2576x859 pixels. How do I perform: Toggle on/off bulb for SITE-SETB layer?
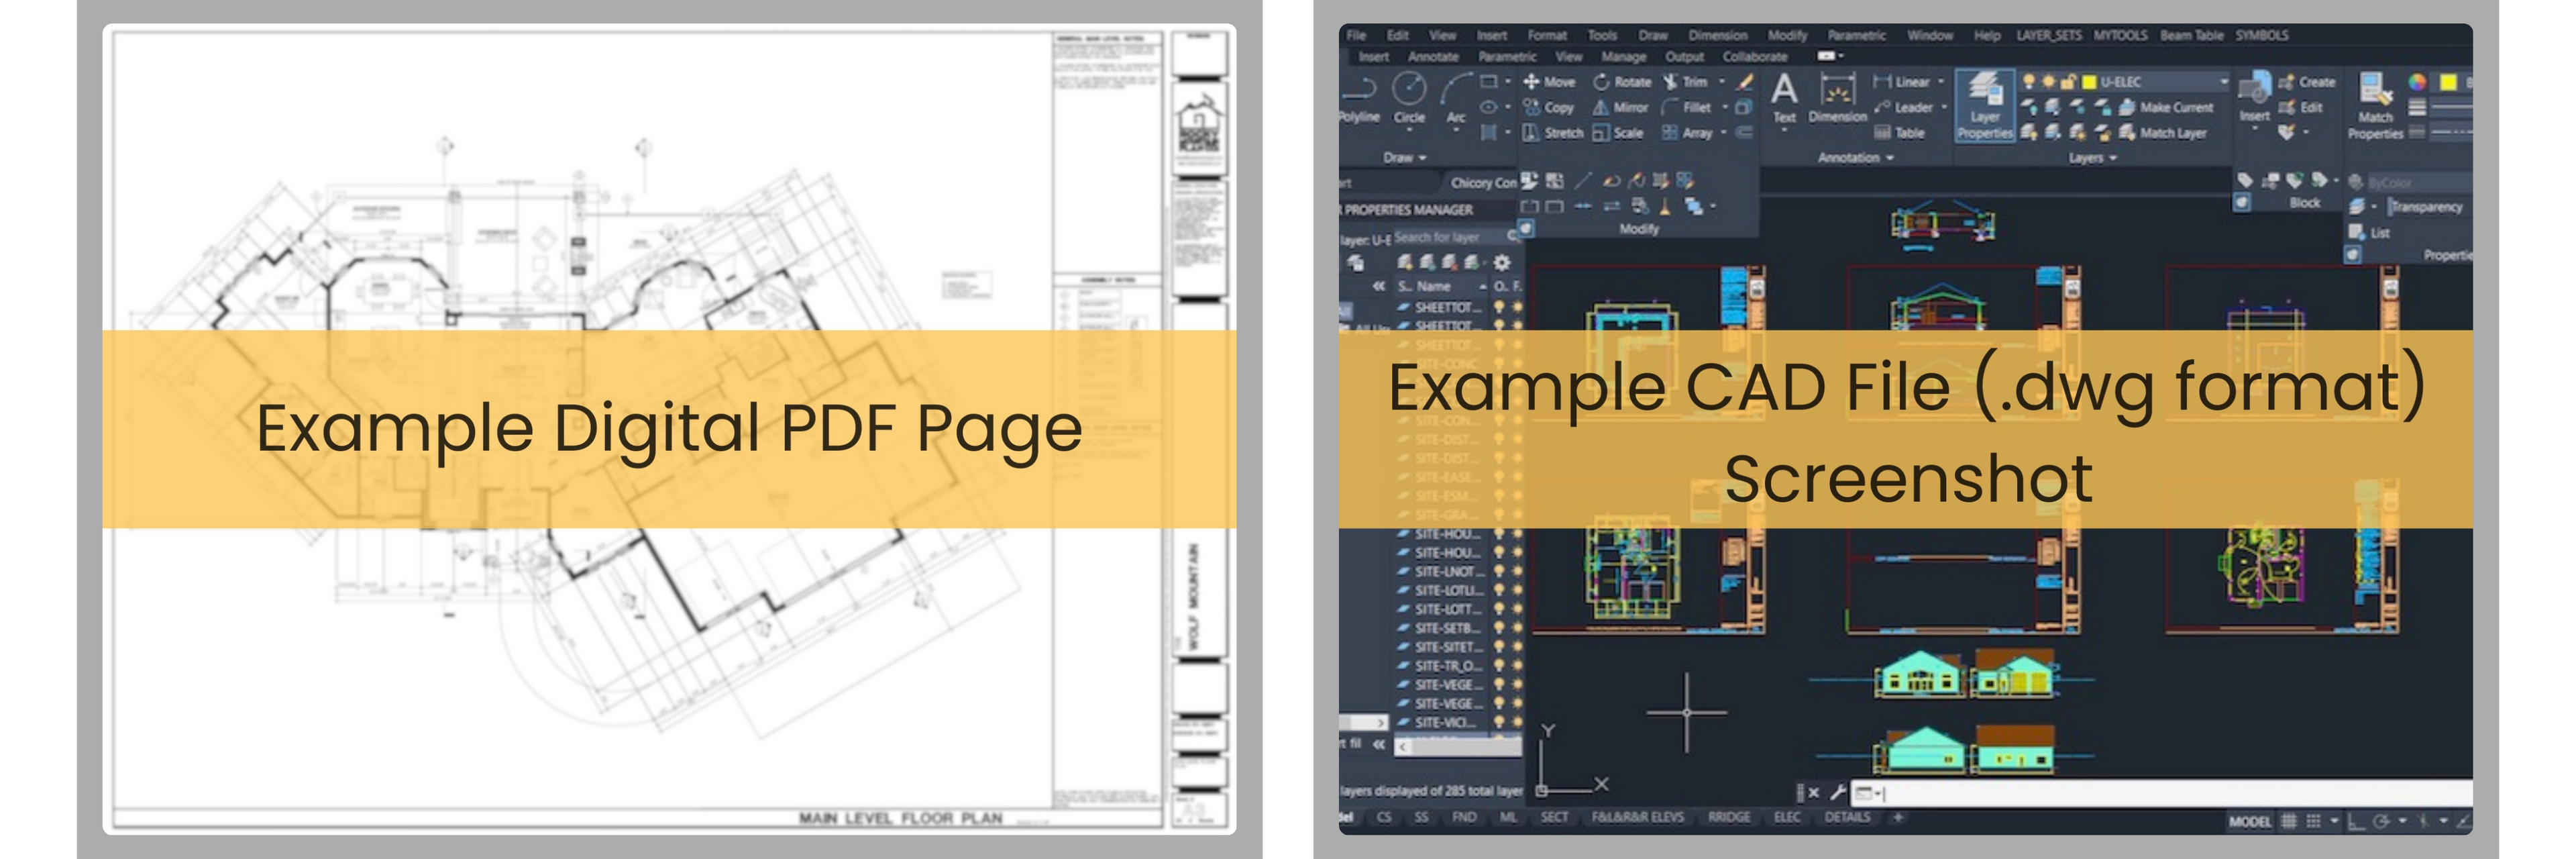click(1499, 628)
